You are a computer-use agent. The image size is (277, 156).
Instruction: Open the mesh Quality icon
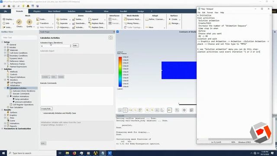tap(29, 22)
